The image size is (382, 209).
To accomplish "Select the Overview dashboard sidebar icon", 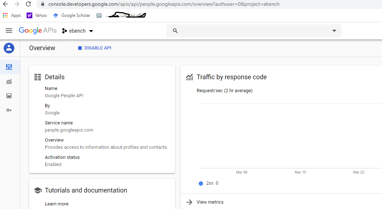I will [9, 67].
